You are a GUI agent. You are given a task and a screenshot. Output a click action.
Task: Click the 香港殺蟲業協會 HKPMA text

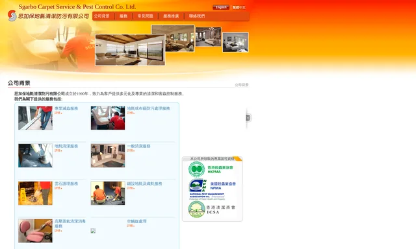(x=220, y=170)
